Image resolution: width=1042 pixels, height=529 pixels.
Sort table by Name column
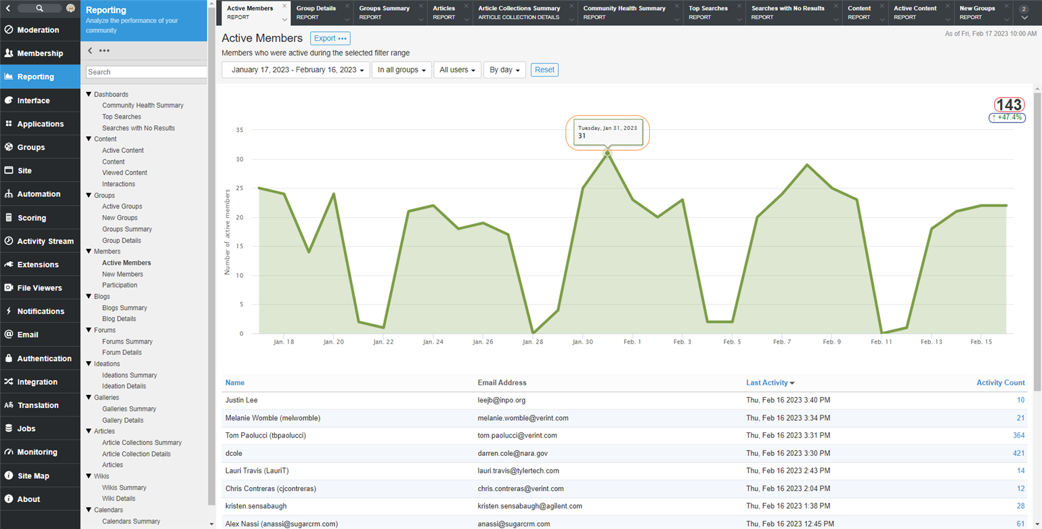(x=235, y=383)
